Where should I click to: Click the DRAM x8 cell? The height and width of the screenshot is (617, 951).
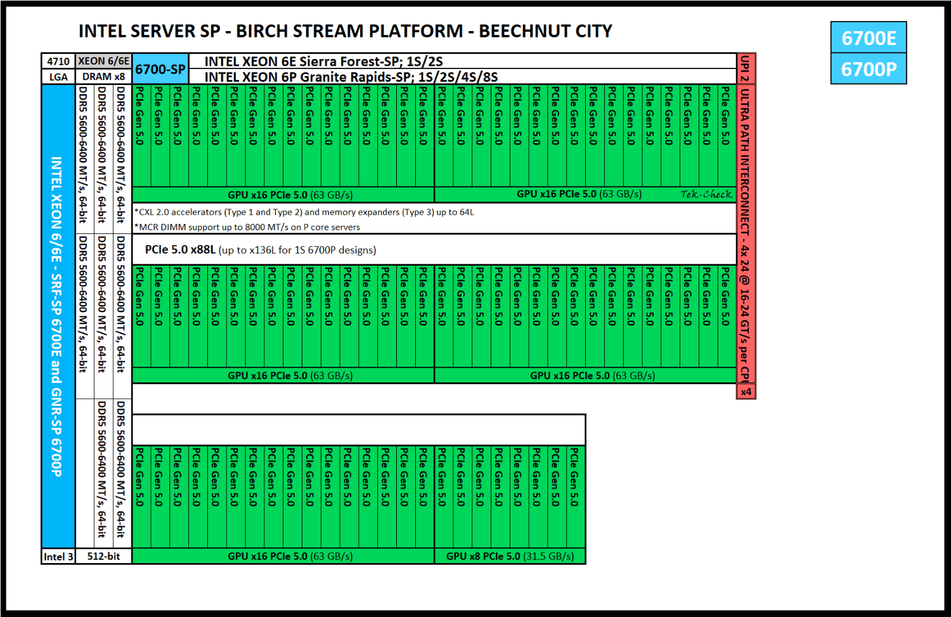pos(103,77)
